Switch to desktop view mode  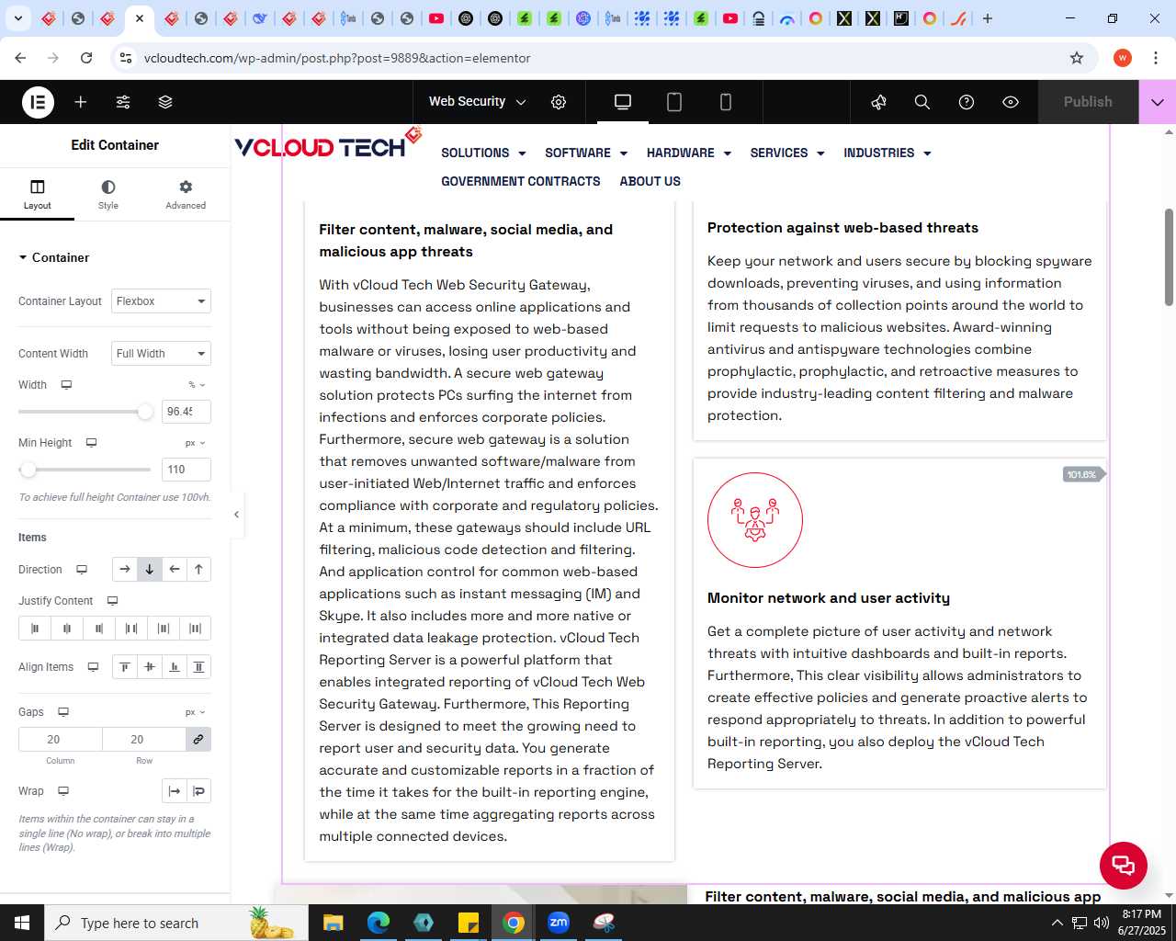click(x=623, y=102)
